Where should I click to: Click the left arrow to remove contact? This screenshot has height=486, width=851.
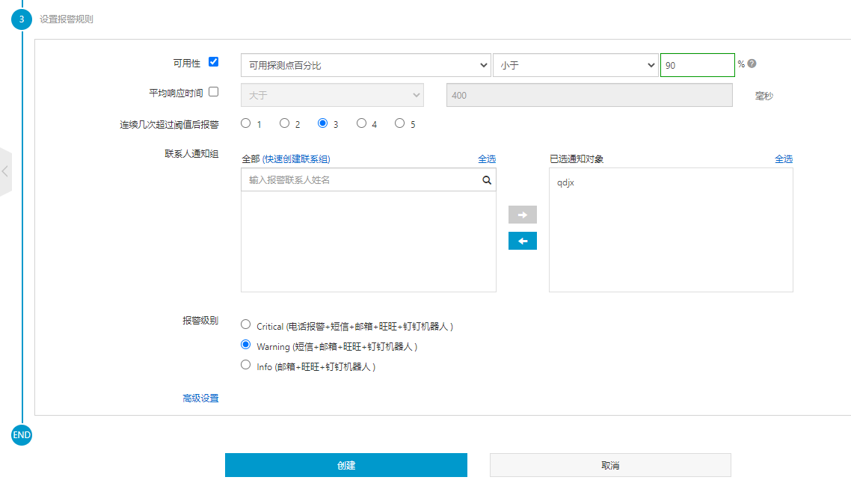coord(523,241)
